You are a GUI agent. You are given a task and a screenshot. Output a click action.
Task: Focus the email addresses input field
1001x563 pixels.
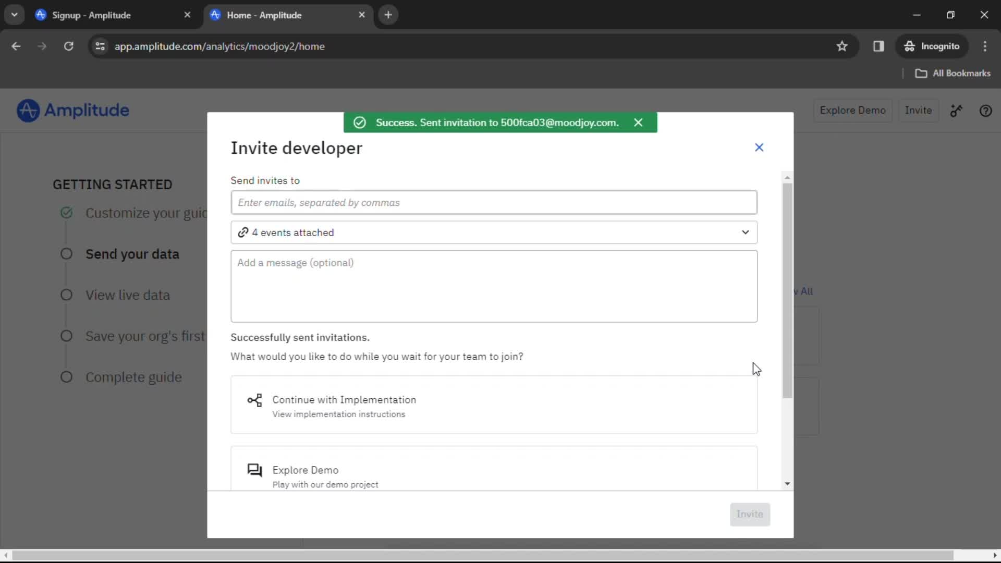494,202
